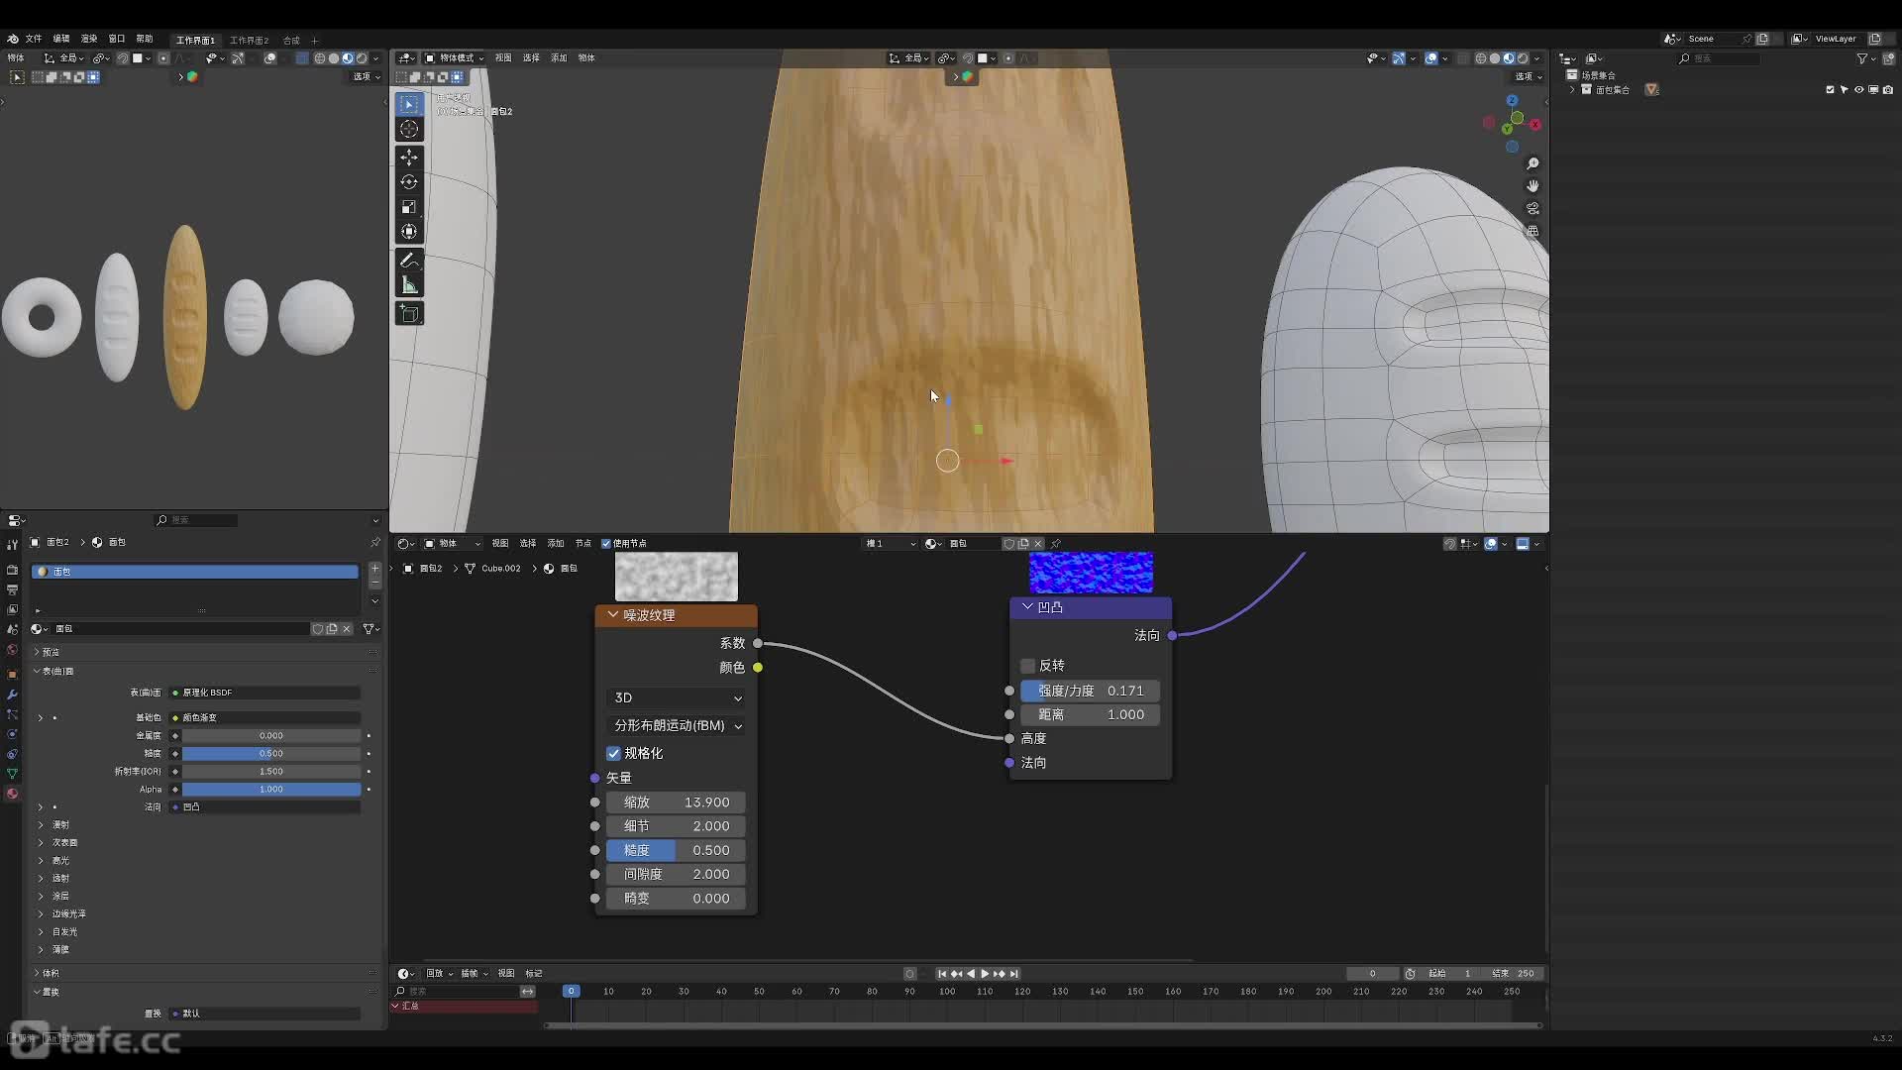This screenshot has height=1070, width=1902.
Task: Select the Annotate pencil tool
Action: click(409, 261)
